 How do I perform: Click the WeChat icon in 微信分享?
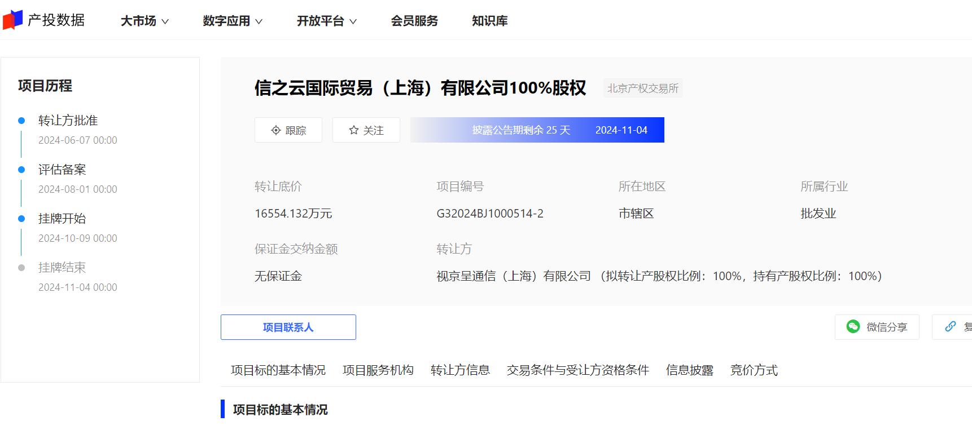click(853, 327)
